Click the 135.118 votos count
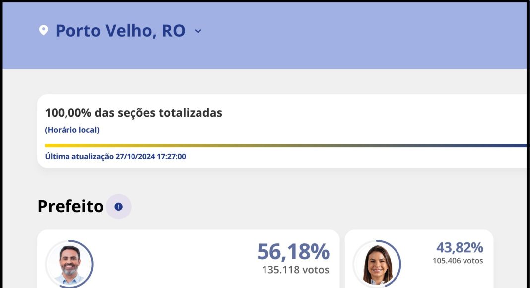The width and height of the screenshot is (530, 288). (x=295, y=270)
